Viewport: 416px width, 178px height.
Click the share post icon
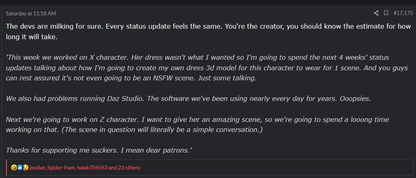point(376,13)
